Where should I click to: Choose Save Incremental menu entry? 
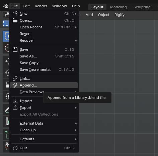(x=44, y=69)
